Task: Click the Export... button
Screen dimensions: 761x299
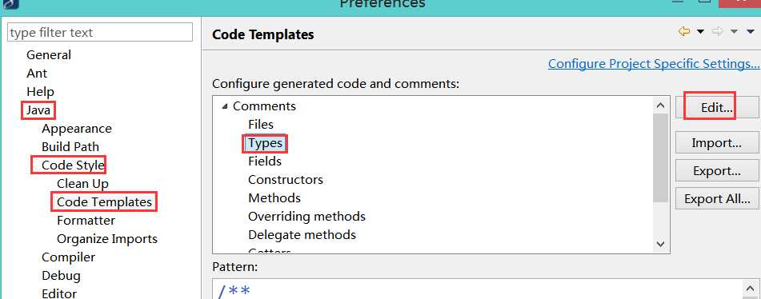Action: coord(717,171)
